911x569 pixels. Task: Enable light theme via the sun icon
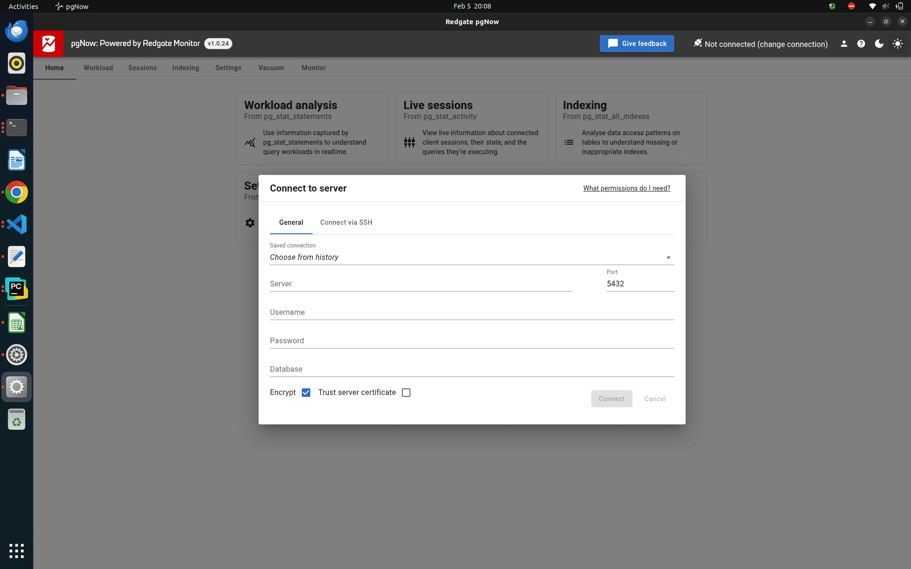898,44
